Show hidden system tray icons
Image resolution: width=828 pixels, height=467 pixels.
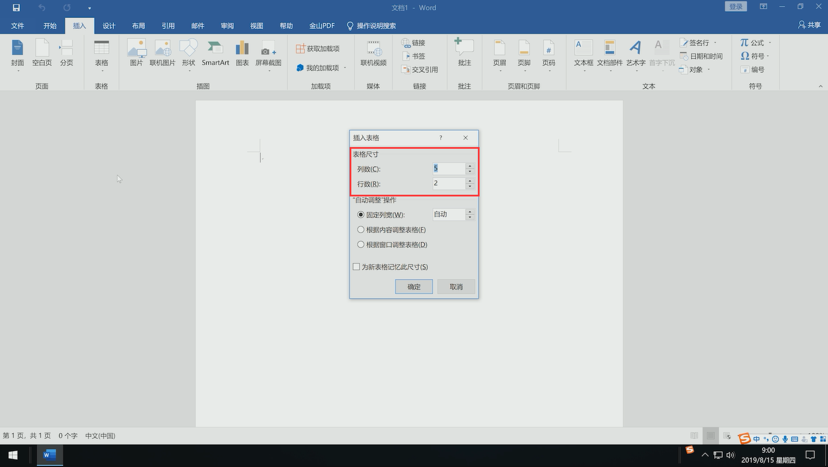click(x=706, y=456)
